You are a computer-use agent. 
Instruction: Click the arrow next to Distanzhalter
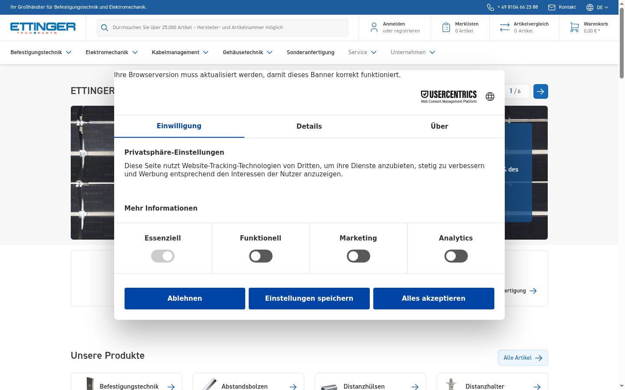537,387
